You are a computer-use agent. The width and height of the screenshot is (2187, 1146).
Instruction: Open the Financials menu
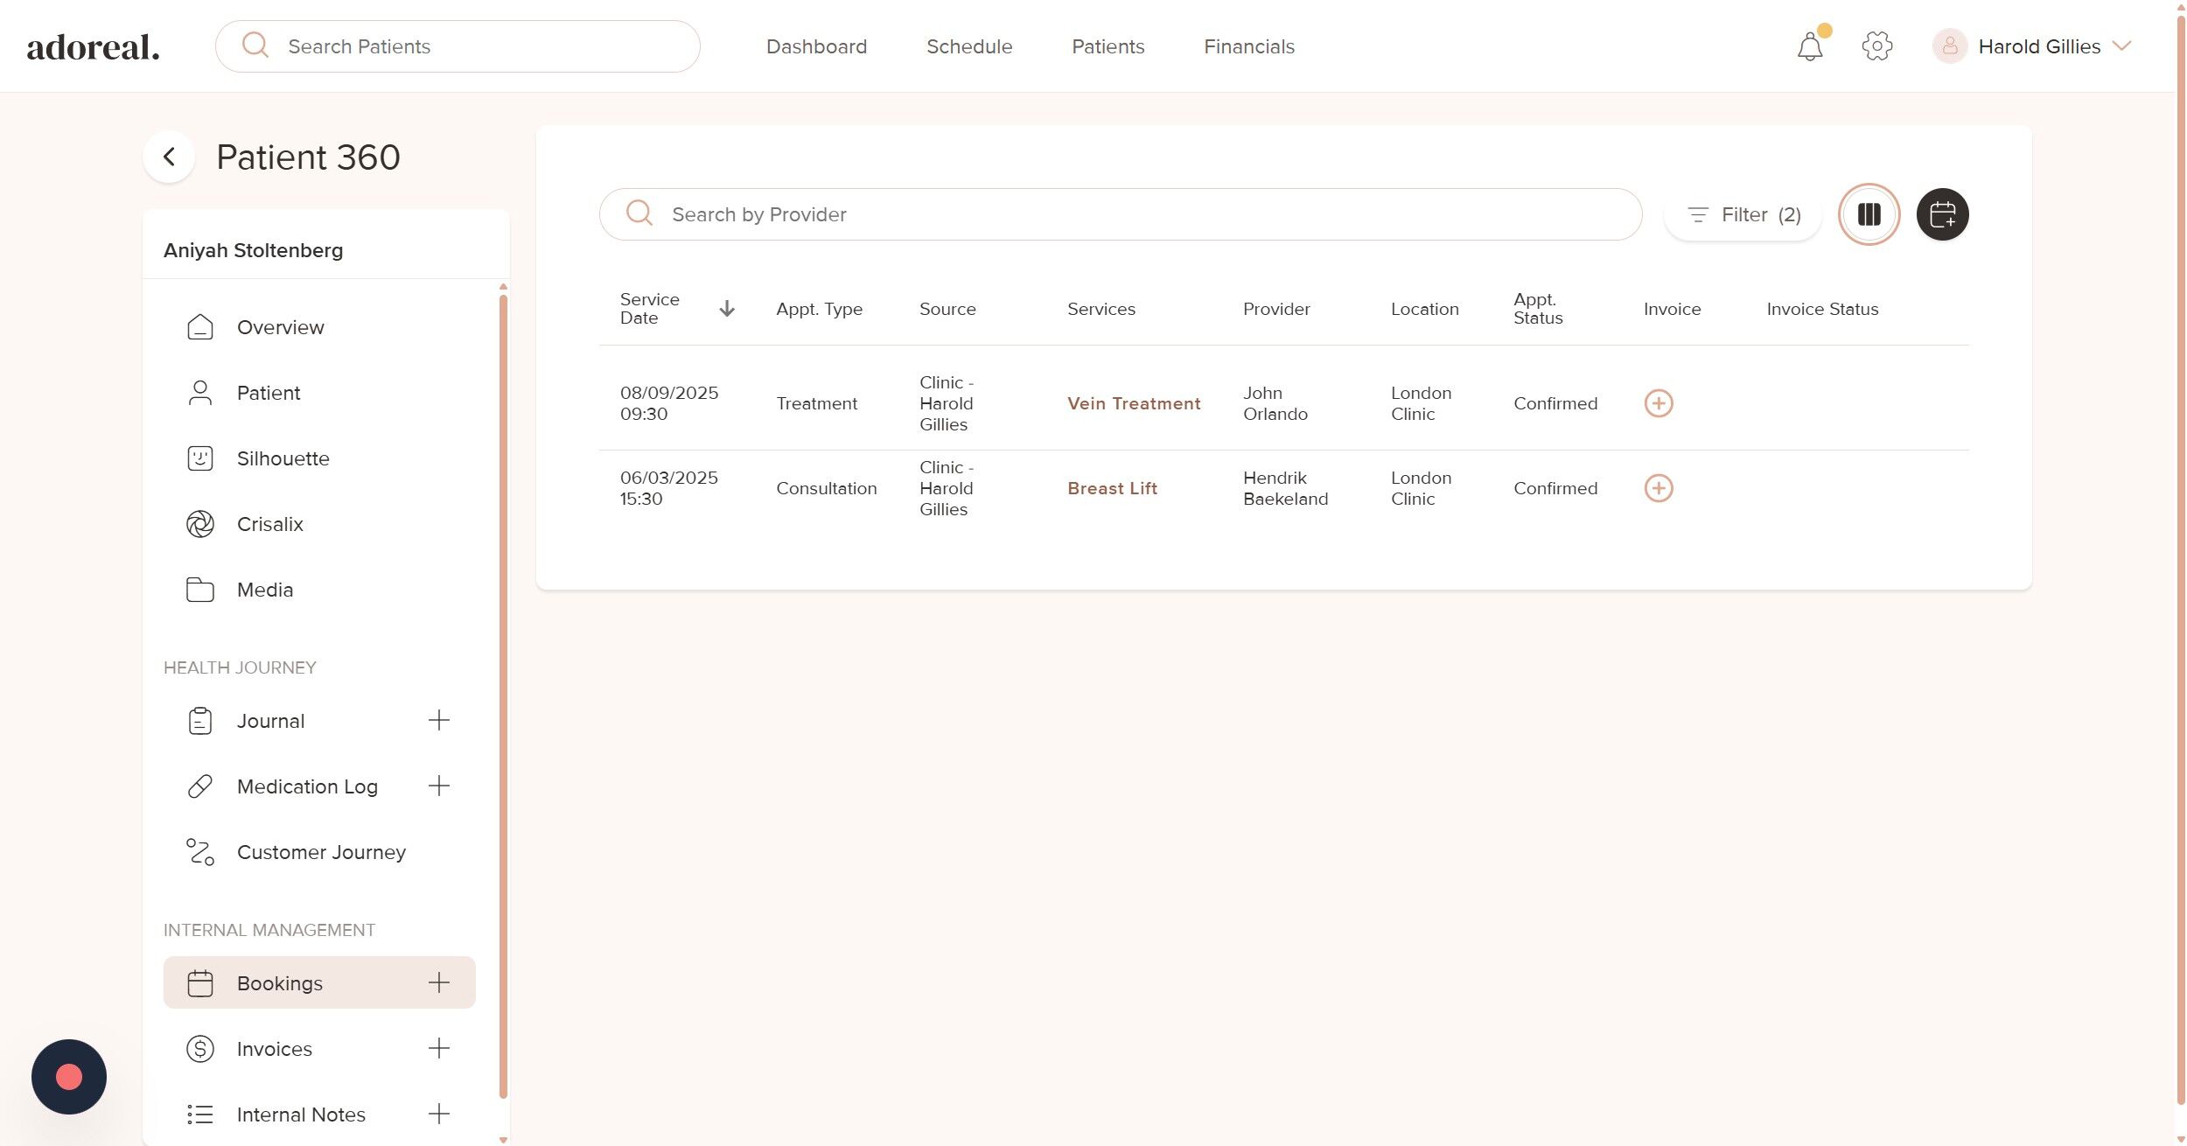[x=1248, y=46]
